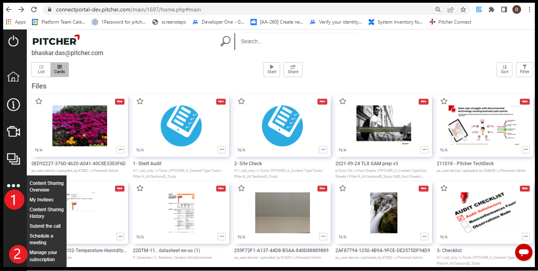Open the options menu on 2- Site Check
This screenshot has height=271, width=538.
coord(323,149)
